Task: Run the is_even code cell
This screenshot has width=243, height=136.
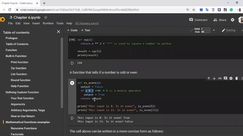Action: click(72, 83)
